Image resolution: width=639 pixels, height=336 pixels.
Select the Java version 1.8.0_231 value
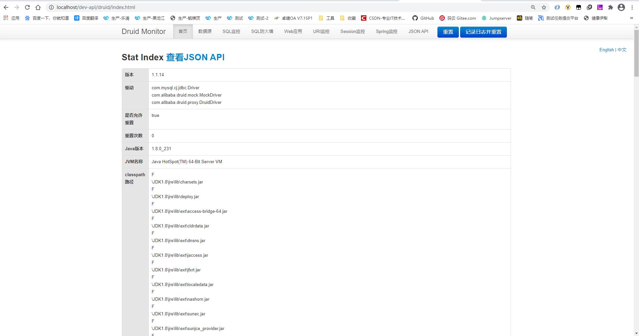tap(161, 149)
